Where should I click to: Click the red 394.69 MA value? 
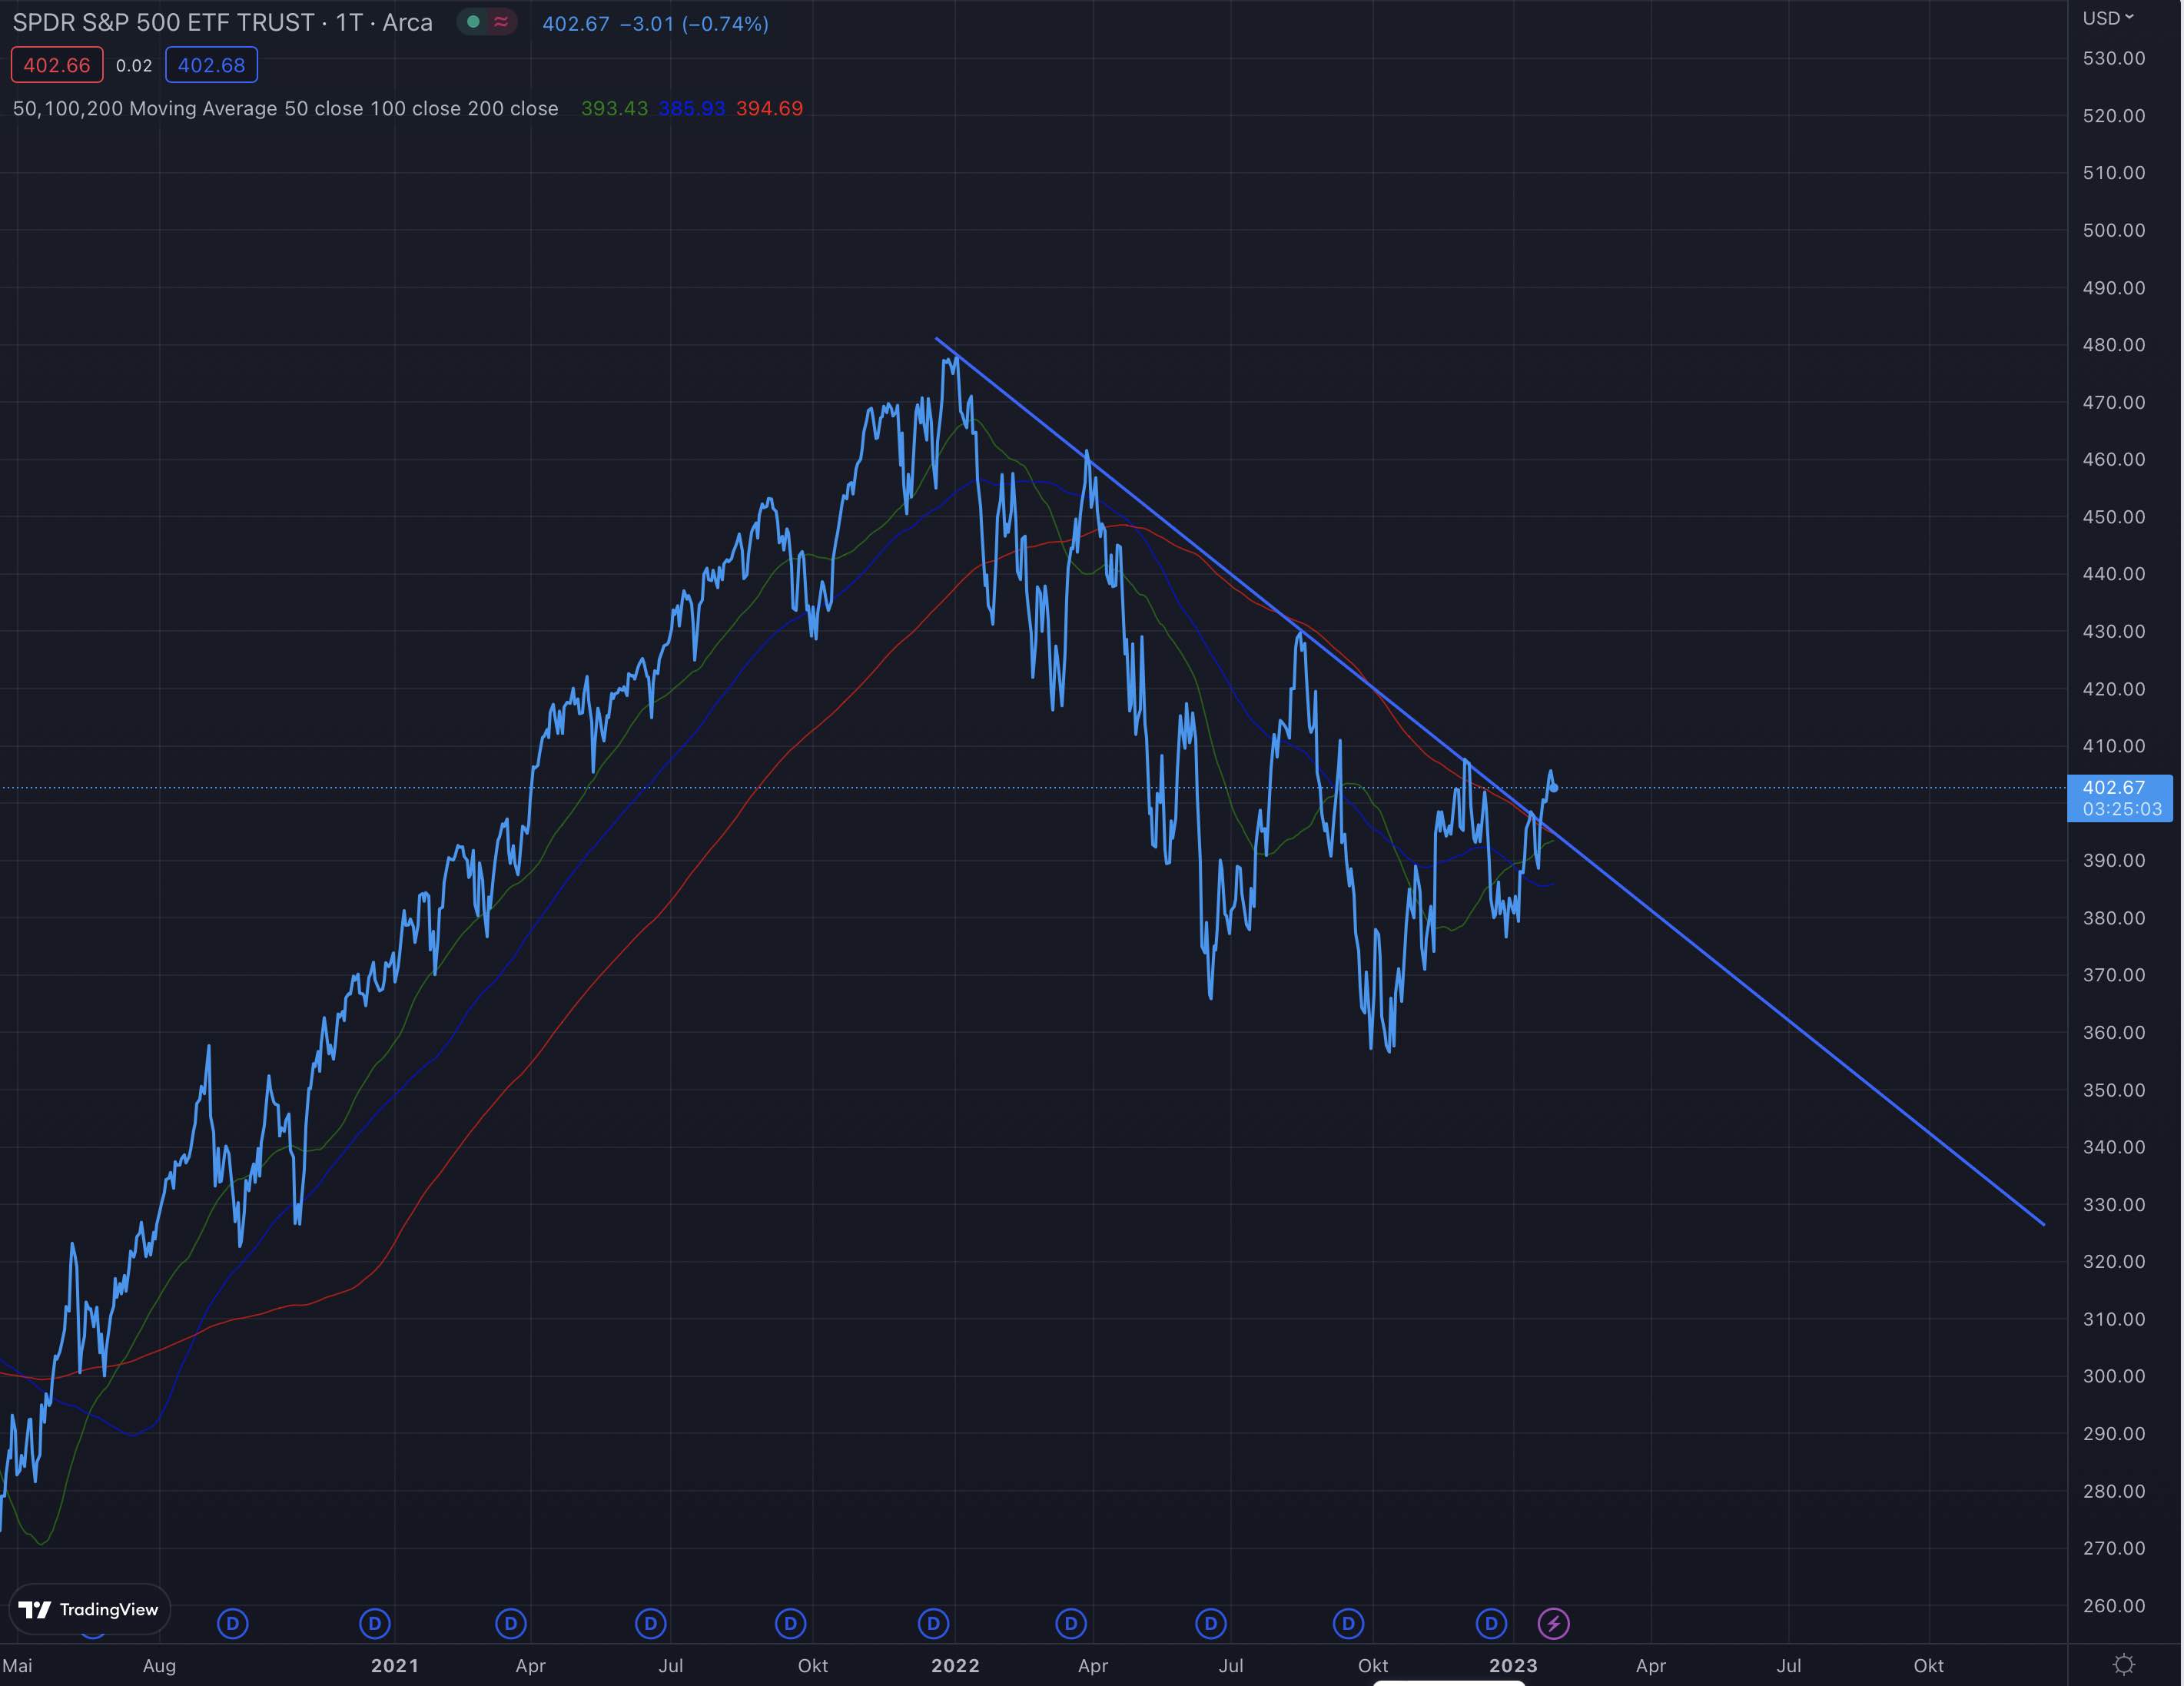coord(769,108)
